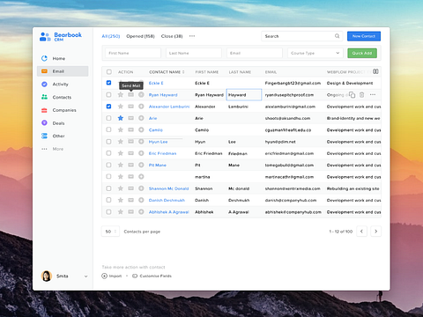
Task: Send mail to Alexander Lamburini
Action: (x=131, y=107)
